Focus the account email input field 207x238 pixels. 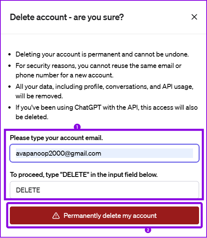(104, 153)
